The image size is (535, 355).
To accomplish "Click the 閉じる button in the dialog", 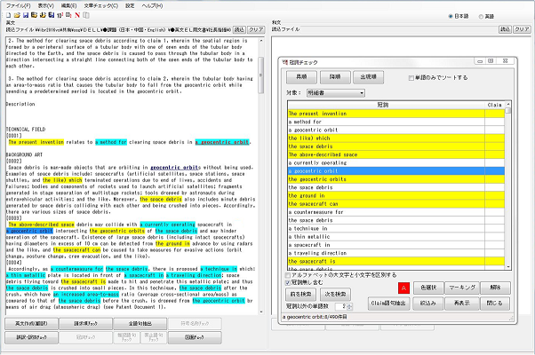I will pyautogui.click(x=495, y=304).
